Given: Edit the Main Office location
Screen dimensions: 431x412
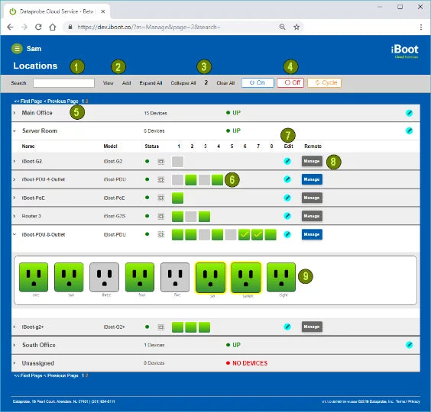Looking at the screenshot, I should (x=409, y=113).
